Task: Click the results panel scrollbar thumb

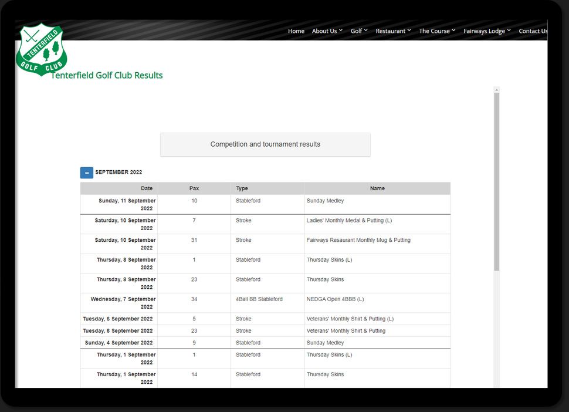Action: coord(496,182)
